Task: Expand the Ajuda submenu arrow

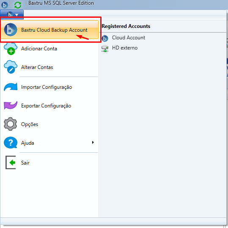Action: (x=93, y=143)
